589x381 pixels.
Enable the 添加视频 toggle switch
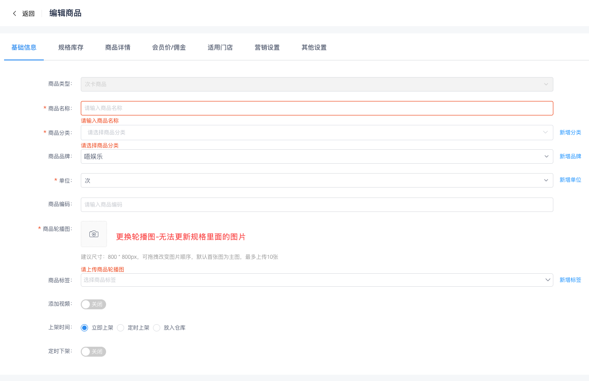[x=93, y=304]
